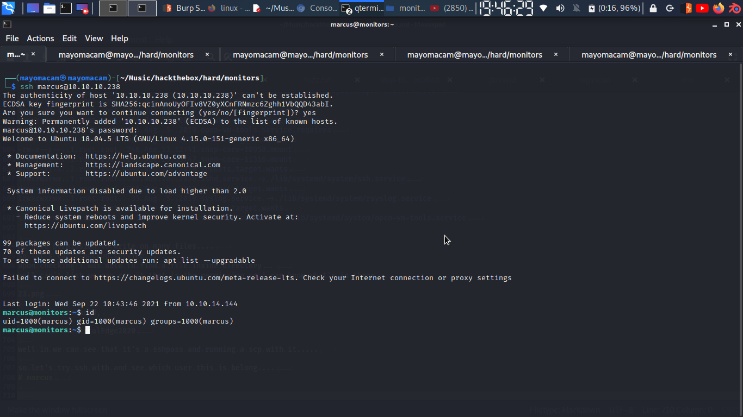Open the Chromium 'Conso...' taskbar window

[x=317, y=8]
